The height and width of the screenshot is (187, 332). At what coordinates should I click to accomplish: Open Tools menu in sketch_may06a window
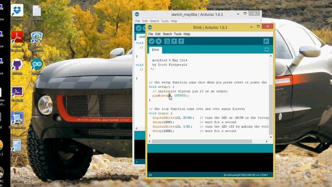tap(165, 21)
